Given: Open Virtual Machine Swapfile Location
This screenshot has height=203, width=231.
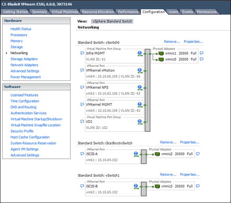Looking at the screenshot, I should pyautogui.click(x=36, y=125).
